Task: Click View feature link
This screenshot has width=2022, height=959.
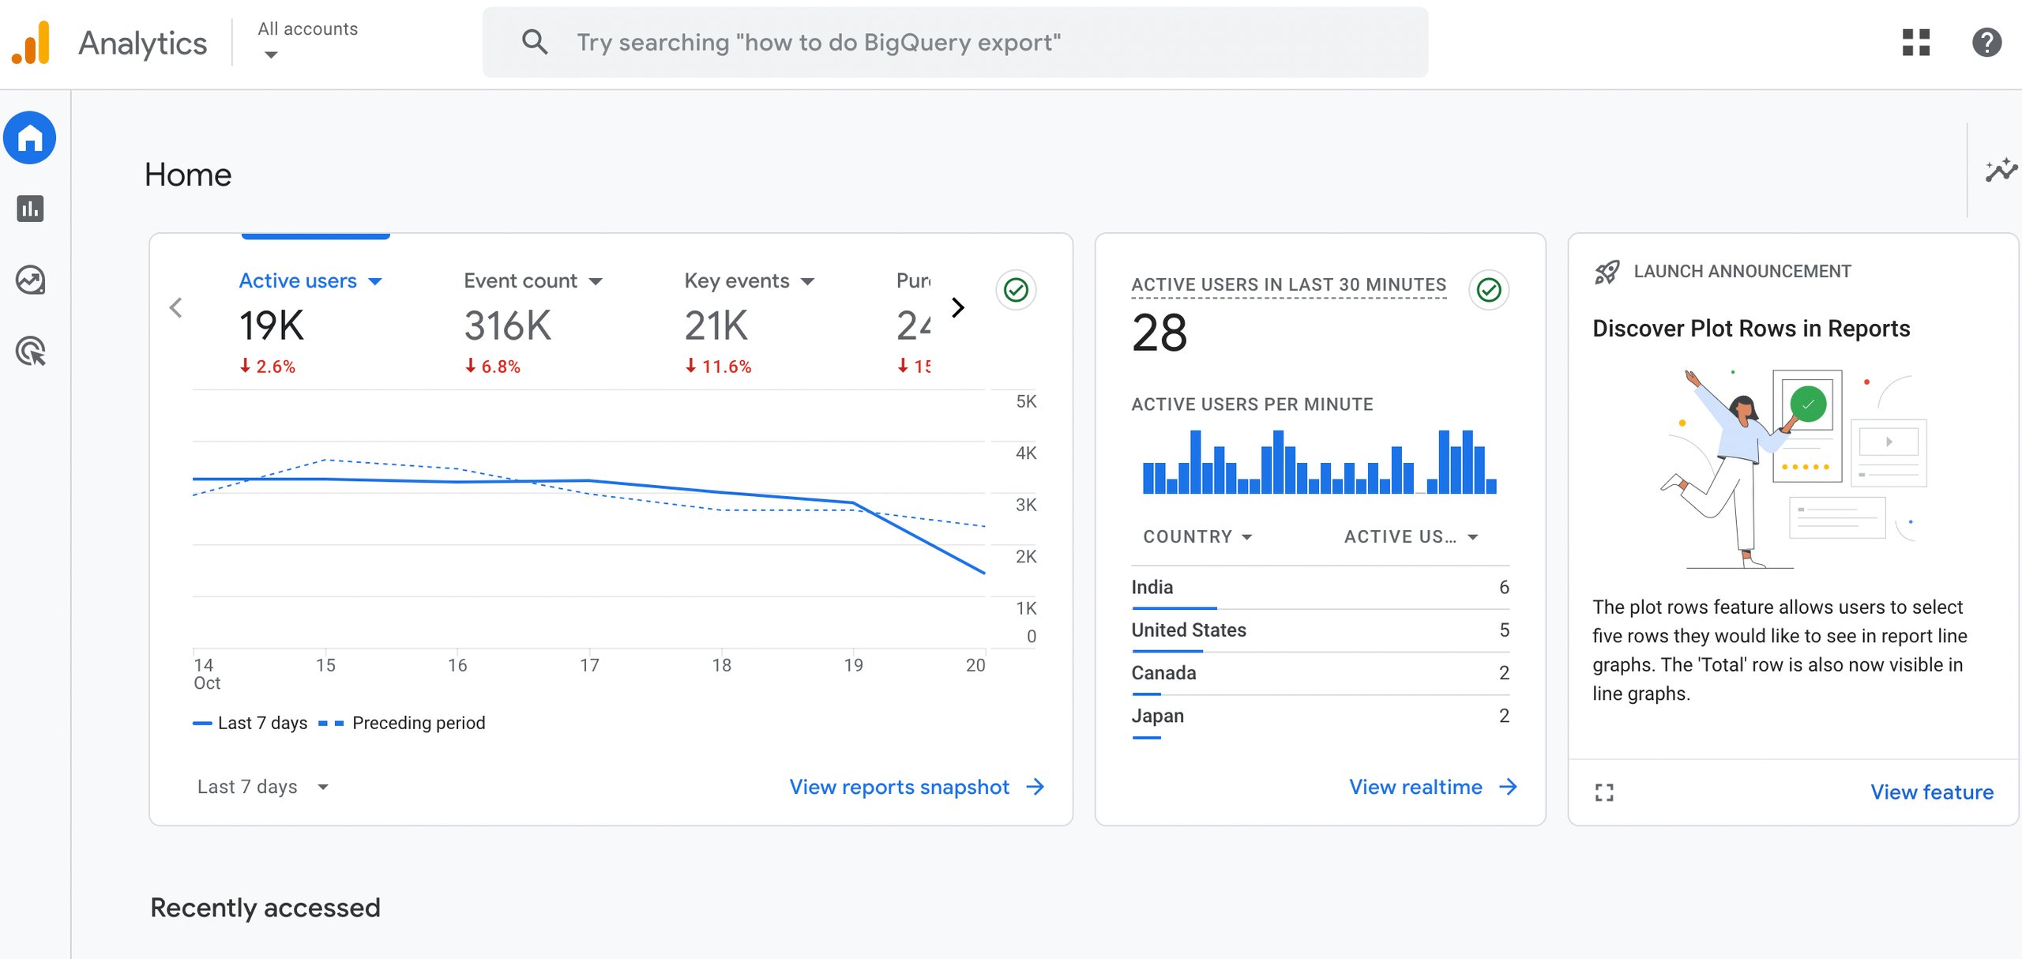Action: coord(1932,792)
